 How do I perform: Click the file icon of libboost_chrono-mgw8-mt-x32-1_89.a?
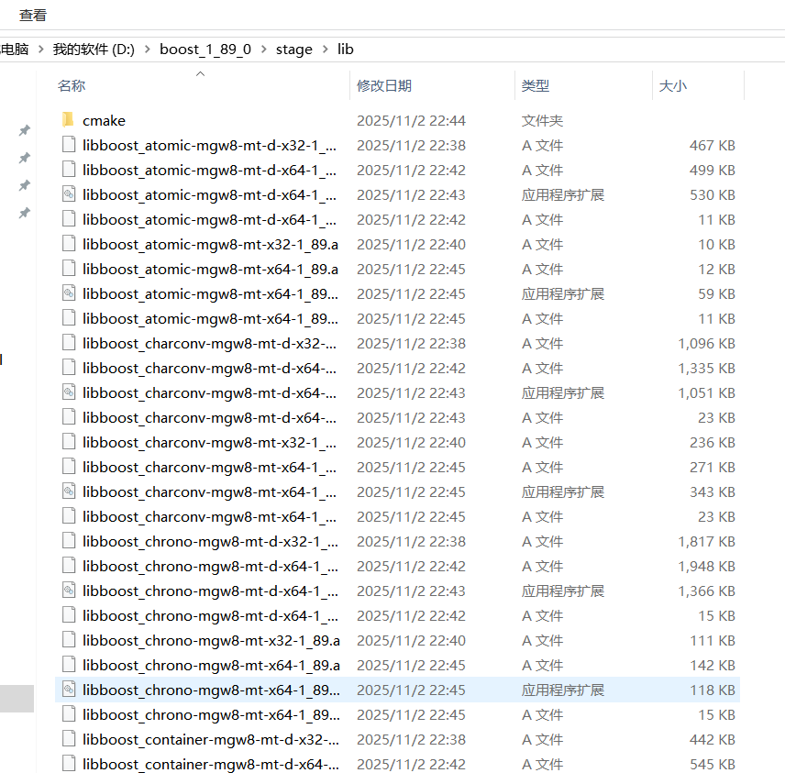69,640
